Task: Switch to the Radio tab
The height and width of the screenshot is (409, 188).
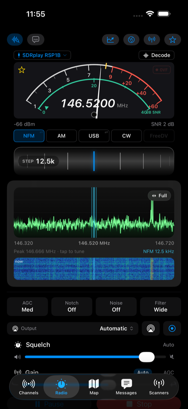Action: [61, 387]
